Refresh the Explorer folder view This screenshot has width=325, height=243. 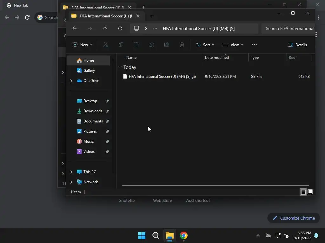coord(120,28)
